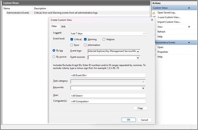Select the By log radio button
This screenshot has height=130, width=198.
tap(54, 50)
